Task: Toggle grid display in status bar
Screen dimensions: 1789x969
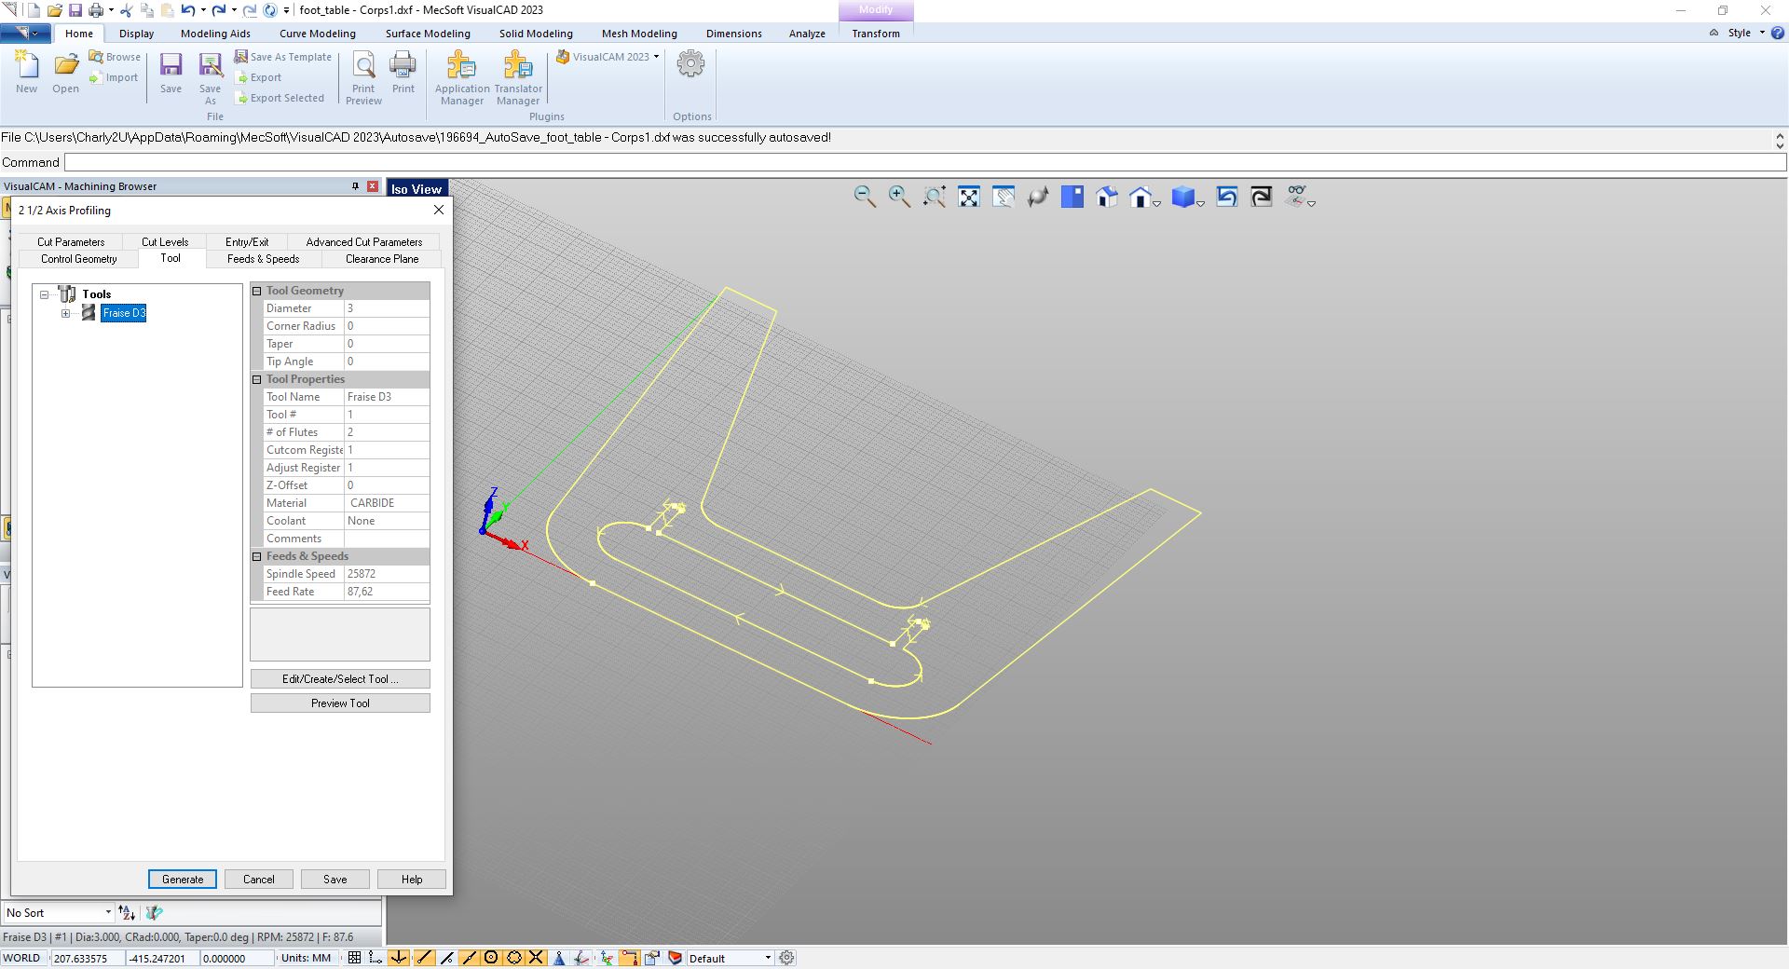Action: (x=355, y=958)
